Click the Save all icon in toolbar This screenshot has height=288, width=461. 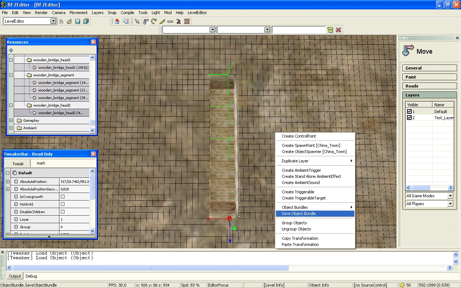(86, 21)
